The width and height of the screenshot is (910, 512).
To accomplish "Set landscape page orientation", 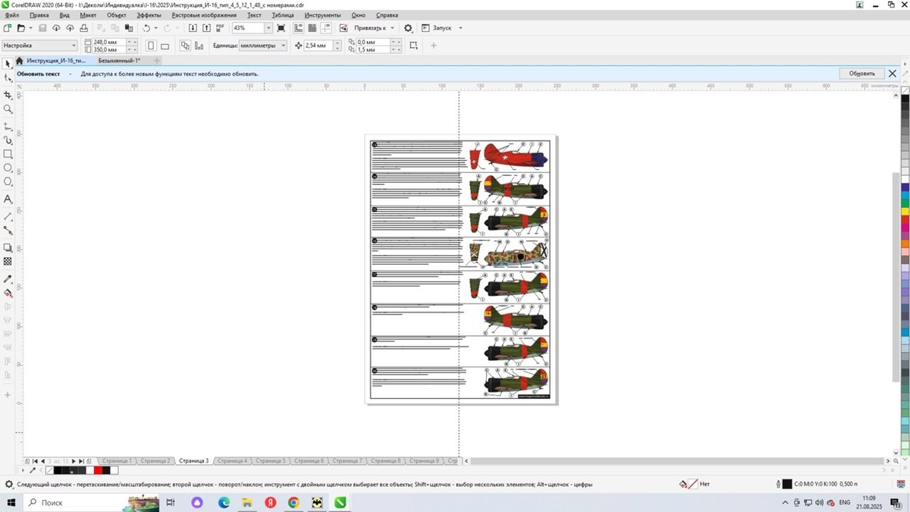I will (165, 46).
